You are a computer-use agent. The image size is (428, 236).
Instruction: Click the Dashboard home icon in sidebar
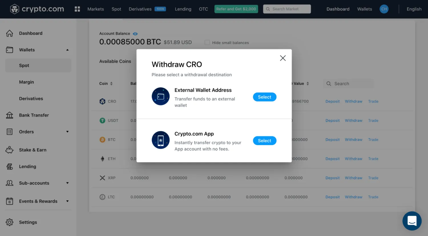point(10,33)
